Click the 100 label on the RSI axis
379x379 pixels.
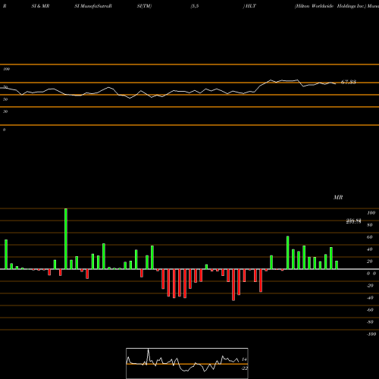click(x=6, y=69)
